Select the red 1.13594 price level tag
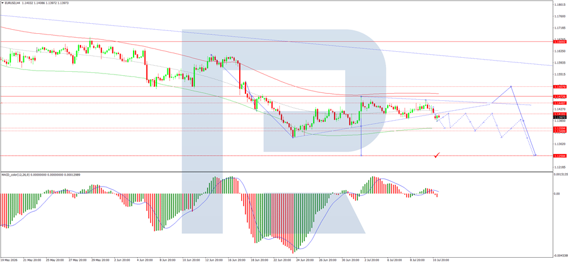Image resolution: width=568 pixels, height=263 pixels. coord(560,128)
